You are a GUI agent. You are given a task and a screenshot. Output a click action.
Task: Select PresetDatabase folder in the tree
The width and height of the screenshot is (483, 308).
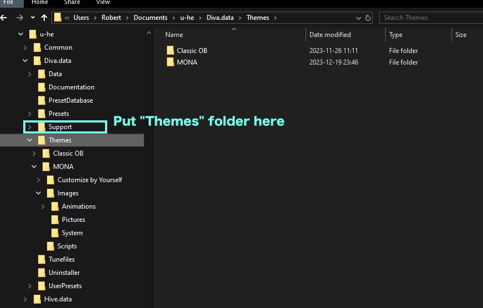pyautogui.click(x=71, y=100)
